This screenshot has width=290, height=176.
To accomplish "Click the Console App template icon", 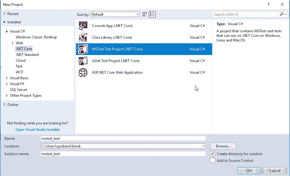I will [x=83, y=26].
